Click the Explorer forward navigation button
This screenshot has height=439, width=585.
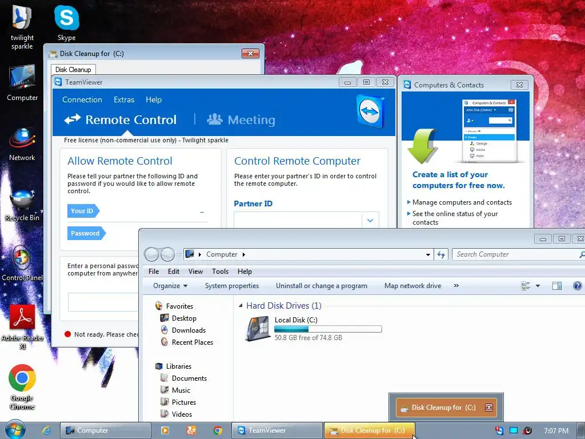(167, 254)
